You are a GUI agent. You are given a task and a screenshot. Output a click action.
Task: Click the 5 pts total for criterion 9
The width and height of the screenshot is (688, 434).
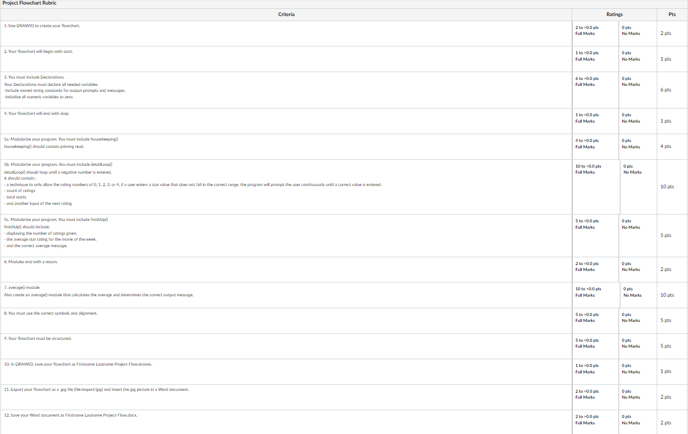point(666,346)
